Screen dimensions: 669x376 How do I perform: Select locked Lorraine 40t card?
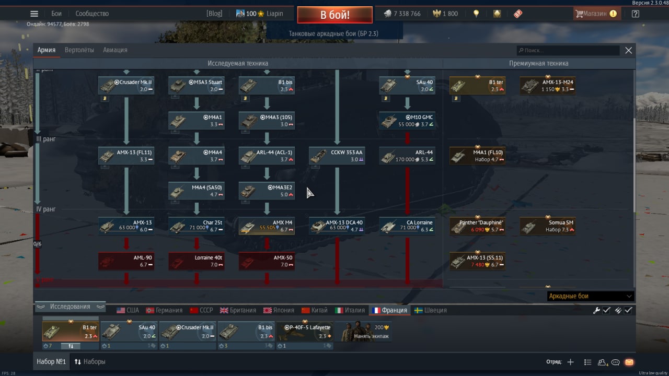pos(196,261)
